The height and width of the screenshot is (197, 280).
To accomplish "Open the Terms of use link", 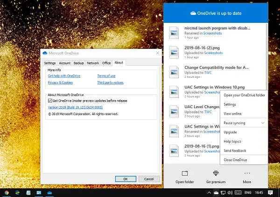I will click(106, 76).
